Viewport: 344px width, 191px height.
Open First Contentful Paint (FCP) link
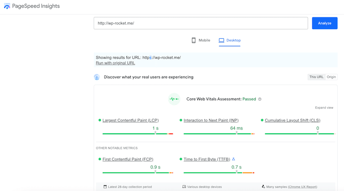coord(128,159)
